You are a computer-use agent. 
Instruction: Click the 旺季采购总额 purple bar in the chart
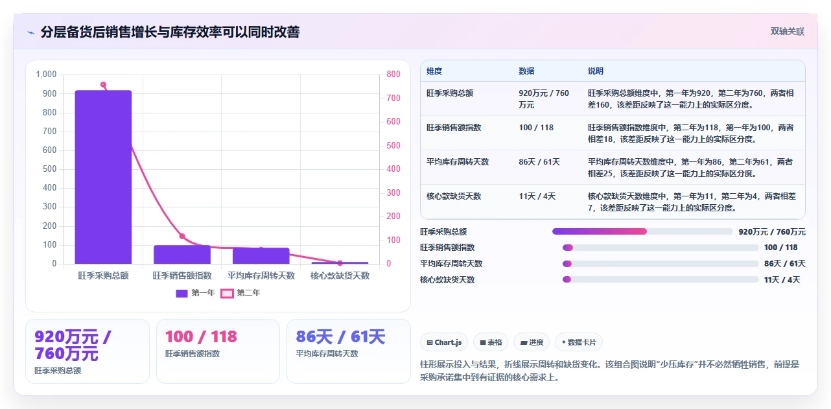(x=103, y=177)
